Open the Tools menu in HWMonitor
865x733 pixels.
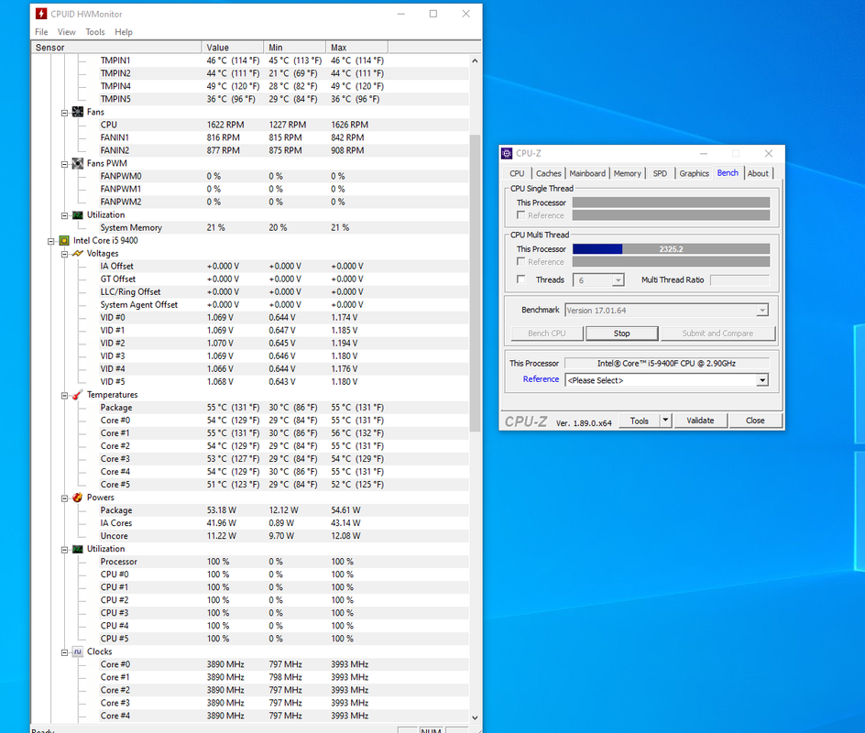(x=95, y=32)
